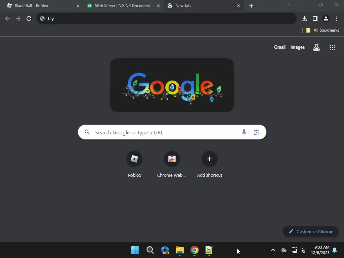The height and width of the screenshot is (258, 344).
Task: Open the Roblox shortcut tile
Action: click(x=134, y=164)
